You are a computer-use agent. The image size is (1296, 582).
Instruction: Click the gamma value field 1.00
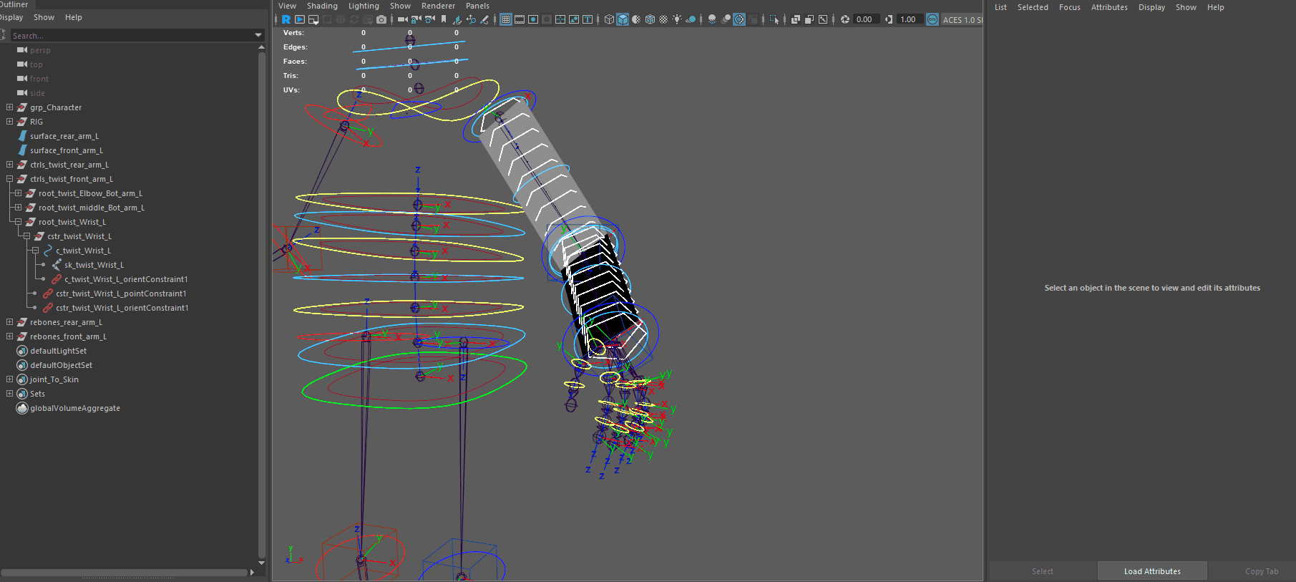pos(909,19)
